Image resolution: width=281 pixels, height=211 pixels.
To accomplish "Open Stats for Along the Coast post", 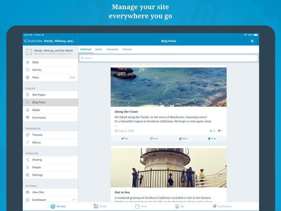I will [183, 139].
